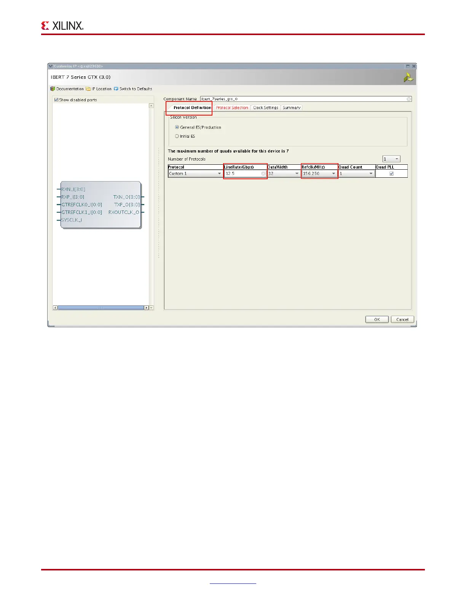466x604 pixels.
Task: Click the Vivado logo in dialog header
Action: pyautogui.click(x=409, y=77)
